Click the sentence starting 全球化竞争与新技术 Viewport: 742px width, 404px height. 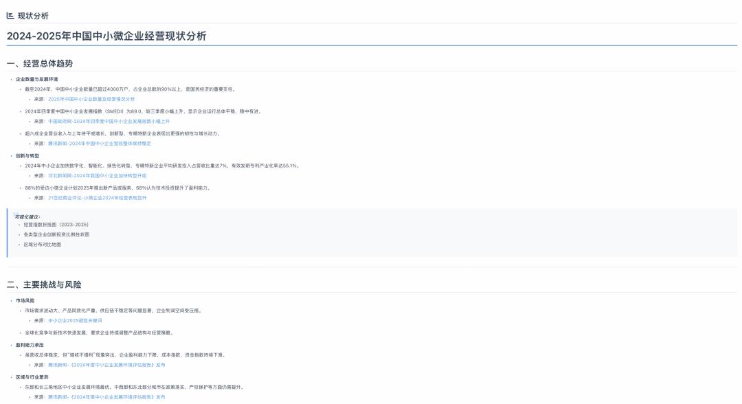click(99, 333)
